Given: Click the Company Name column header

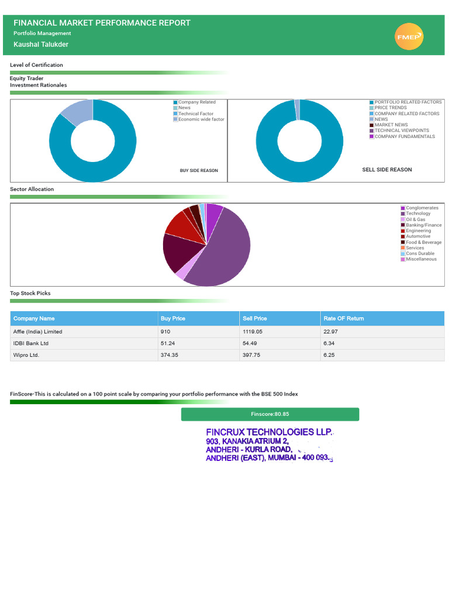Looking at the screenshot, I should 84,319.
